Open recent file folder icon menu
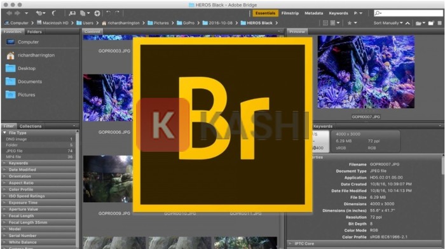 click(420, 23)
